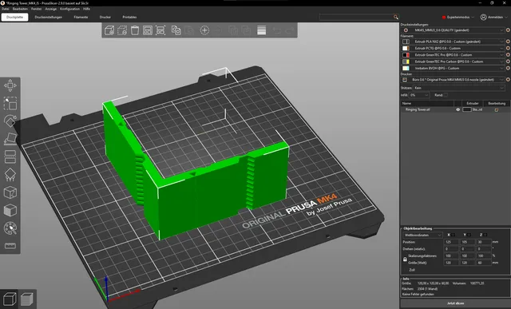The height and width of the screenshot is (309, 511).
Task: Open the Stützen supports dropdown
Action: tap(458, 88)
